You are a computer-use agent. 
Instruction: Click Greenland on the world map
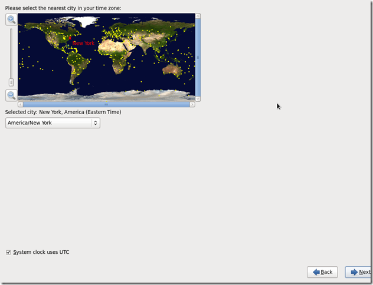(x=88, y=21)
